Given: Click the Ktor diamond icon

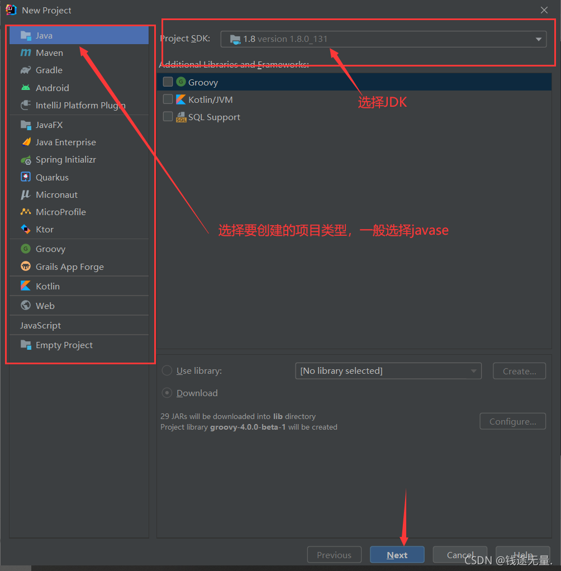Looking at the screenshot, I should pos(26,230).
